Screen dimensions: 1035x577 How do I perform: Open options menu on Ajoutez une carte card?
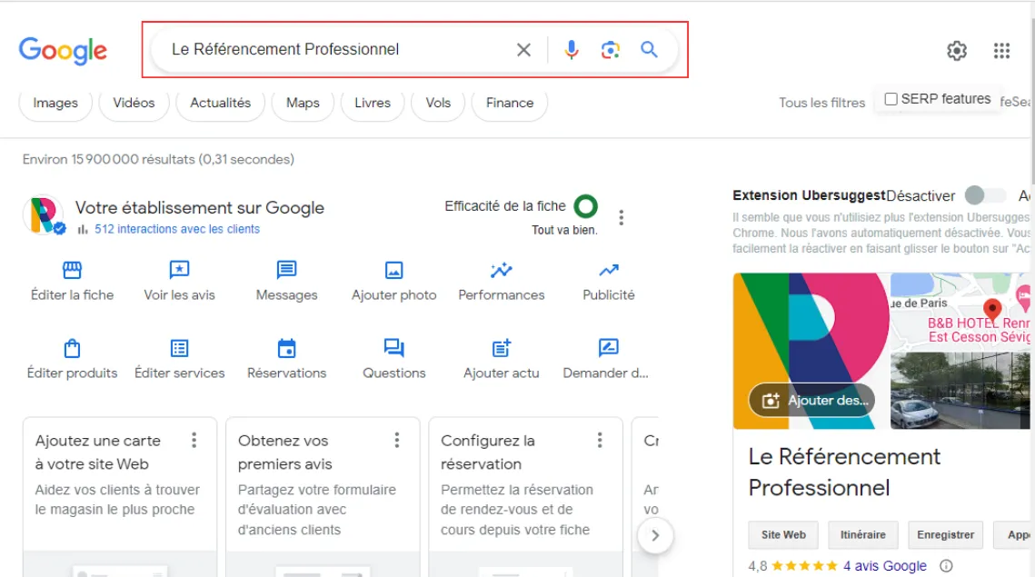(194, 441)
